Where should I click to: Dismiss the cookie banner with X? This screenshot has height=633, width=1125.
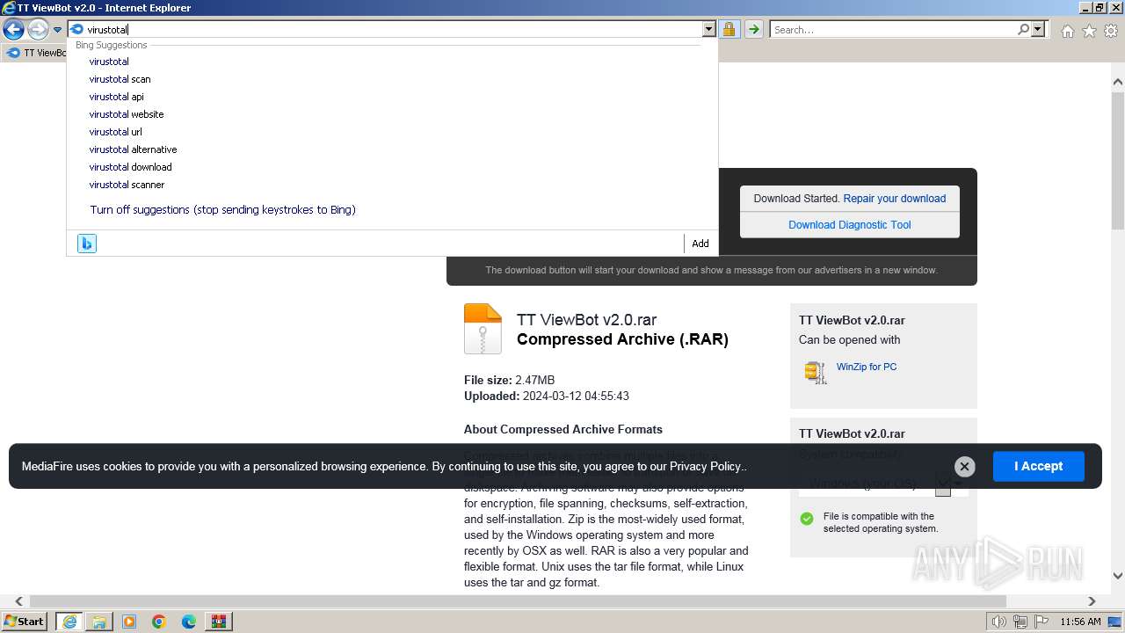[x=964, y=467]
